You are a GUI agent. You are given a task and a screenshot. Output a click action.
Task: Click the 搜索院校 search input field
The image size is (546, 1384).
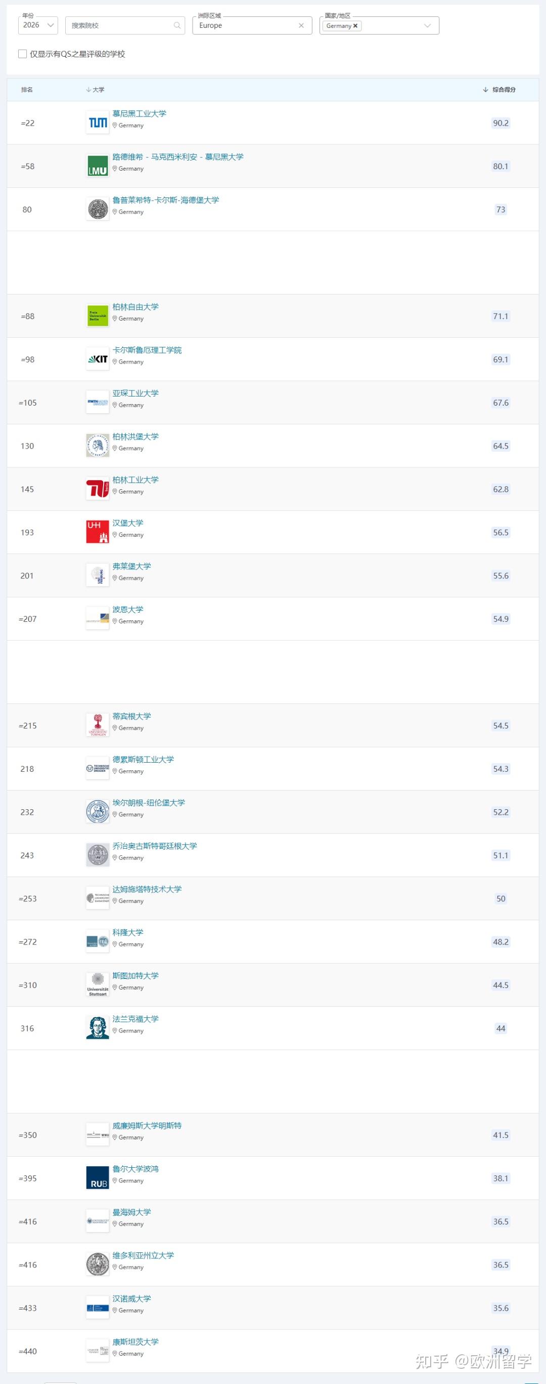pos(121,25)
